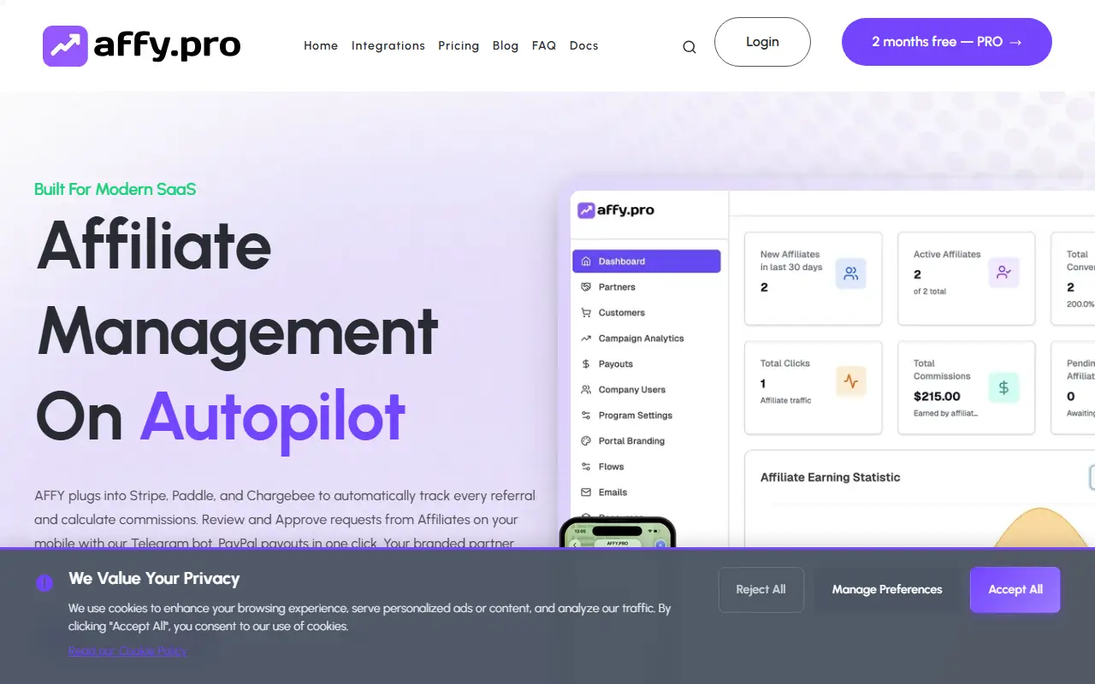Screen dimensions: 1095x684
Task: Go to the Home nav link
Action: point(321,46)
